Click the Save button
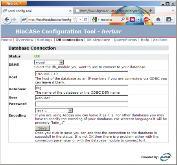The image size is (177, 165). click(42, 128)
